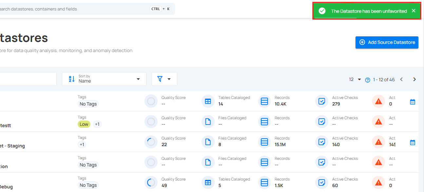Image resolution: width=424 pixels, height=192 pixels.
Task: Click the pagination help question icon
Action: pos(368,80)
